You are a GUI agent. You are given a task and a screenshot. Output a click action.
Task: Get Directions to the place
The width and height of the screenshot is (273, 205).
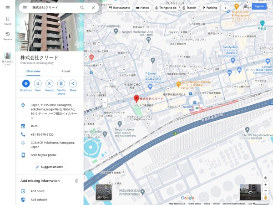(x=26, y=83)
